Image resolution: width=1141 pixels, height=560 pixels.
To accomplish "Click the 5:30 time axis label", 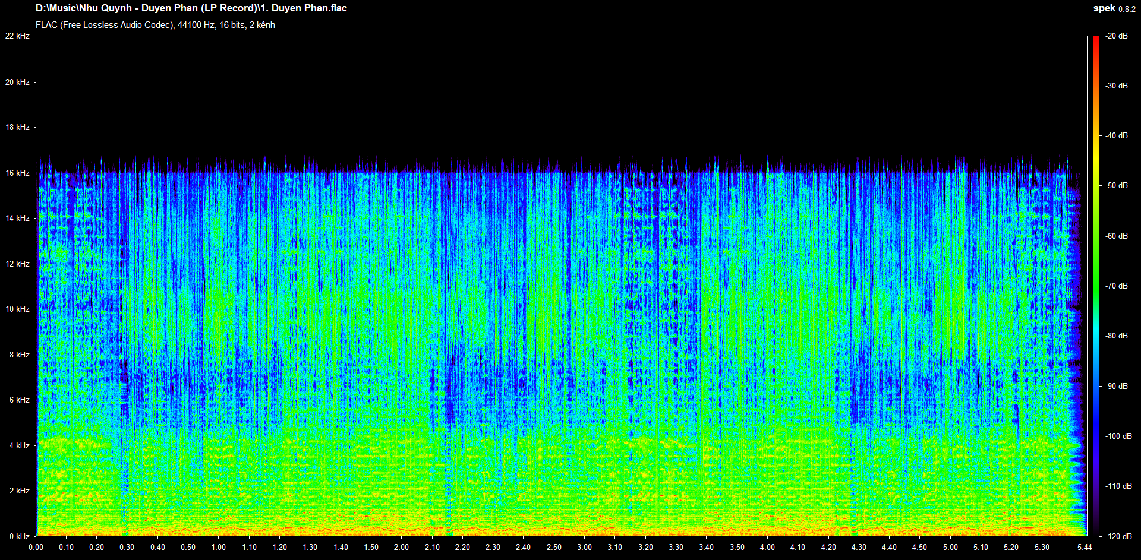I will (1042, 548).
